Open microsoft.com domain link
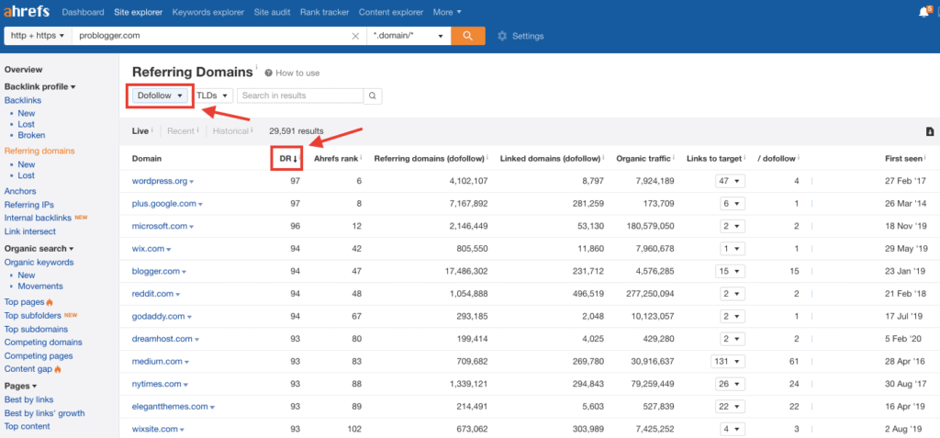This screenshot has height=438, width=940. point(160,226)
